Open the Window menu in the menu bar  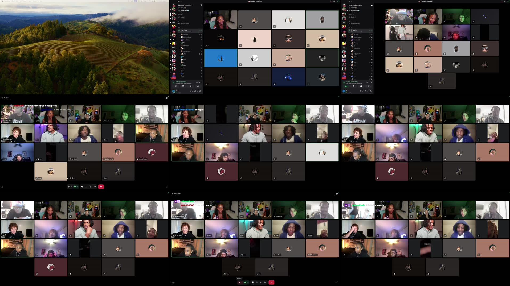click(35, 1)
